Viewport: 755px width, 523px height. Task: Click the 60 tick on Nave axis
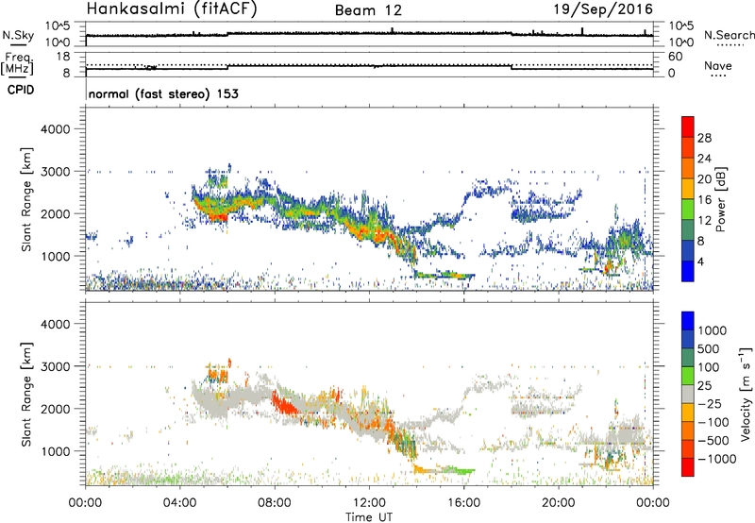675,57
